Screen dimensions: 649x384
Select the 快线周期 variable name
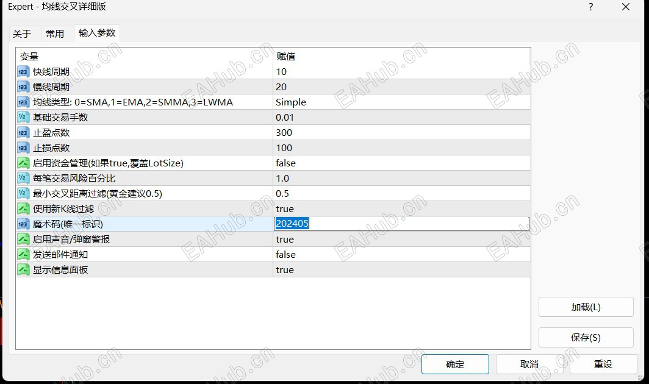click(51, 71)
